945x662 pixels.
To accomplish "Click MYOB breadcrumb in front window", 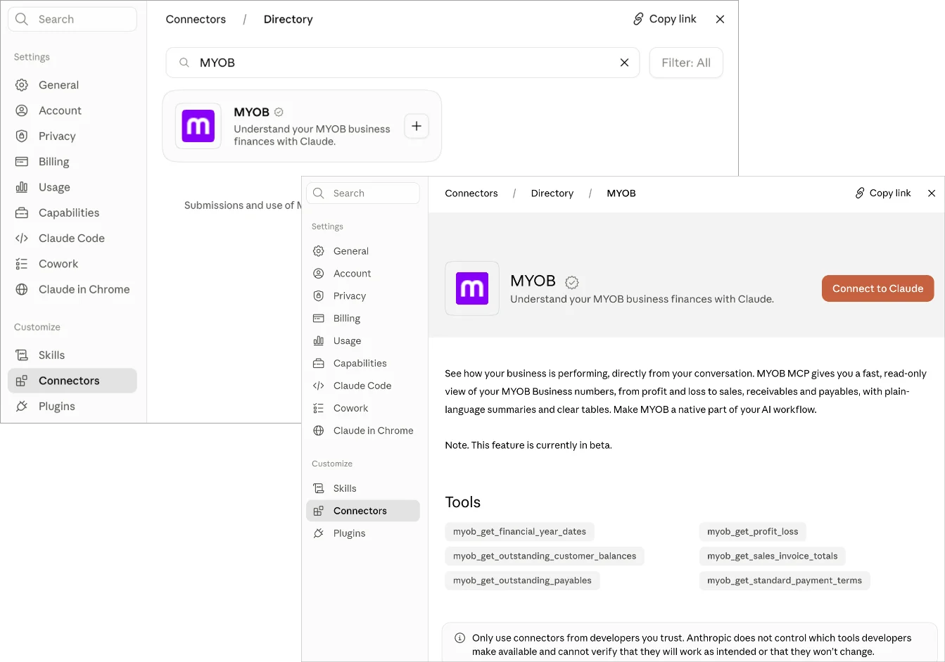I will click(621, 193).
